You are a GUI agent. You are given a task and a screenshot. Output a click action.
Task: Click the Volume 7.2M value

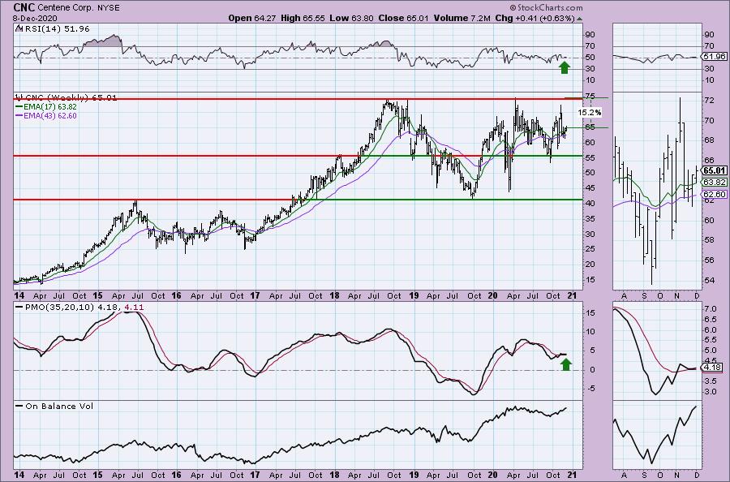coord(462,18)
